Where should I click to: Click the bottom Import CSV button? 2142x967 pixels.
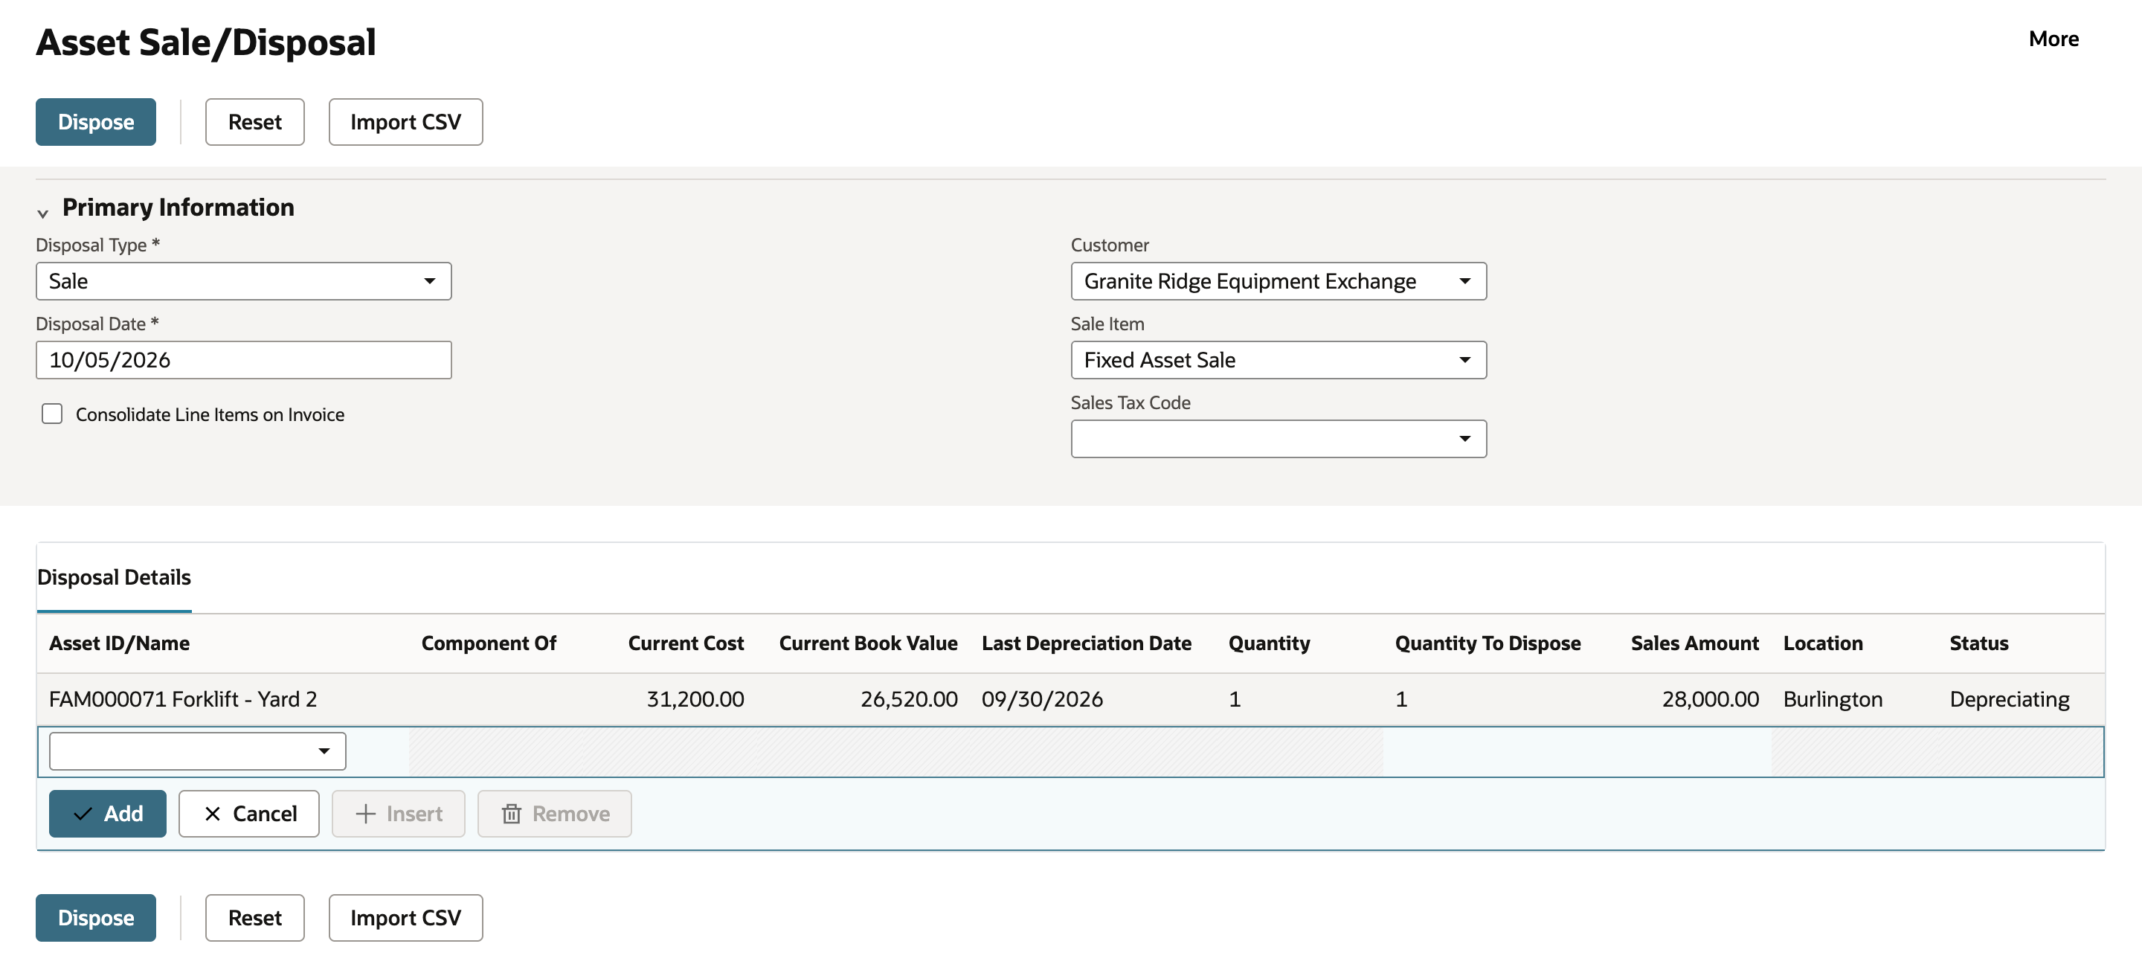[x=405, y=918]
